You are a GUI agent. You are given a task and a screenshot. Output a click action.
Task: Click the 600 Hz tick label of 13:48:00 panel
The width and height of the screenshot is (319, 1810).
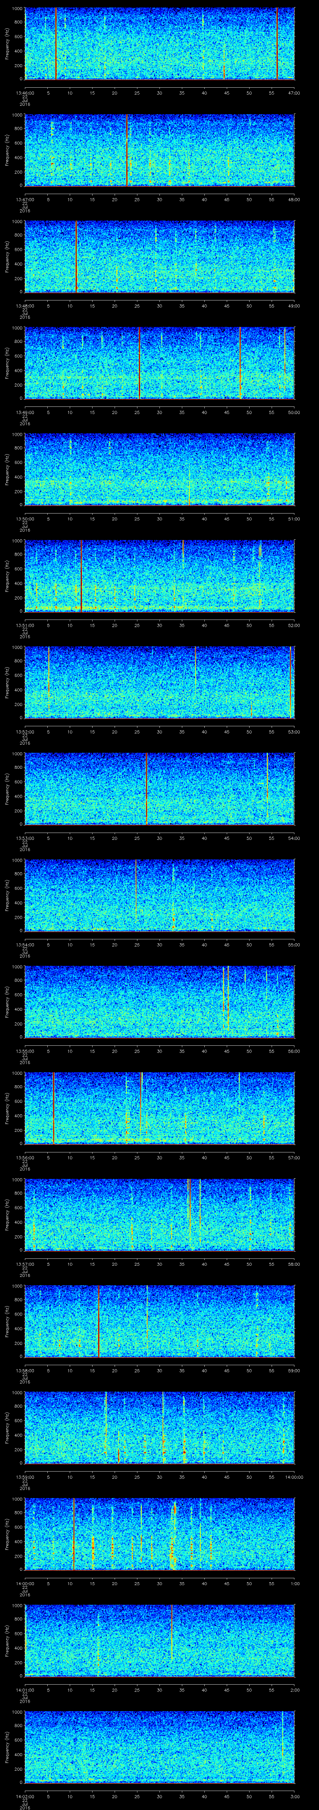(x=19, y=250)
